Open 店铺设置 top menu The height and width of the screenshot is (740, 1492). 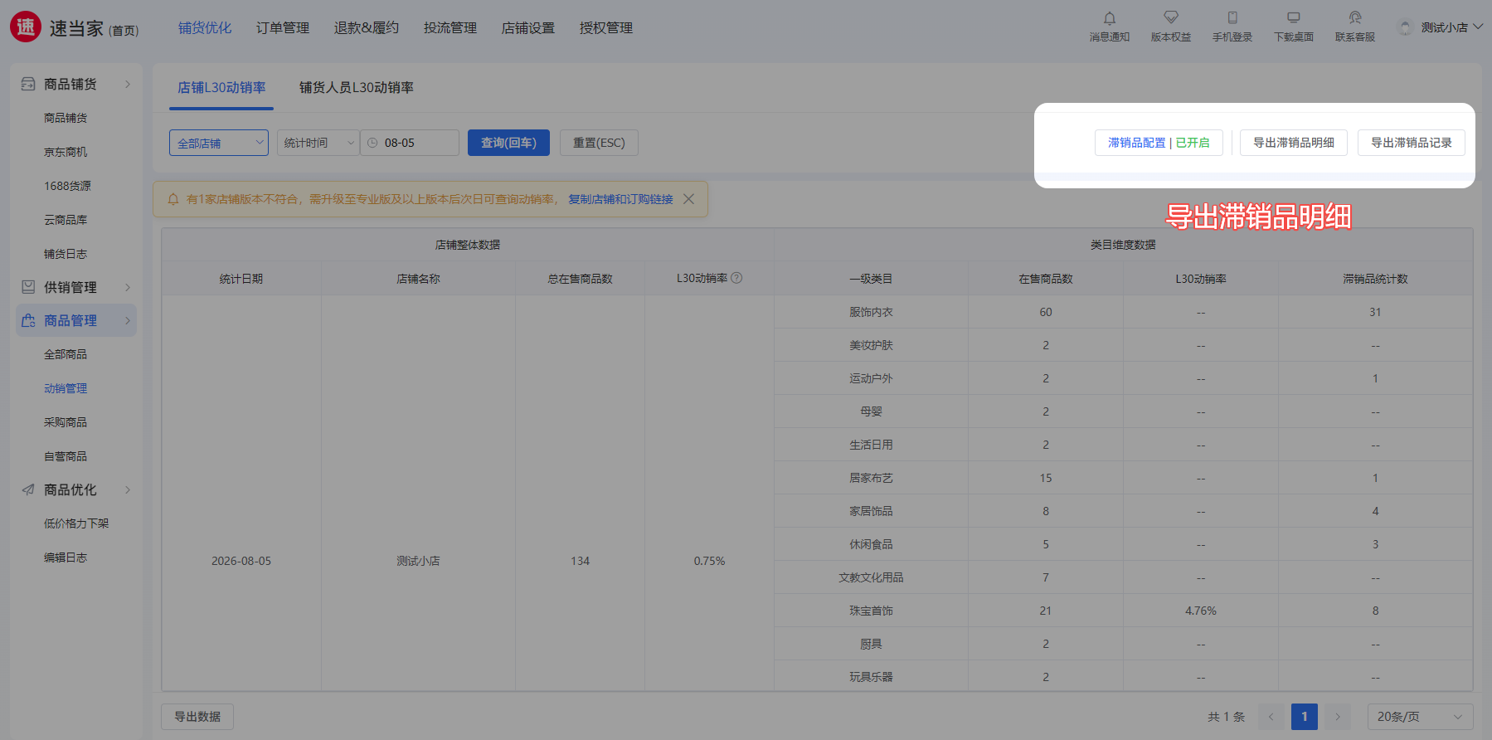point(528,27)
